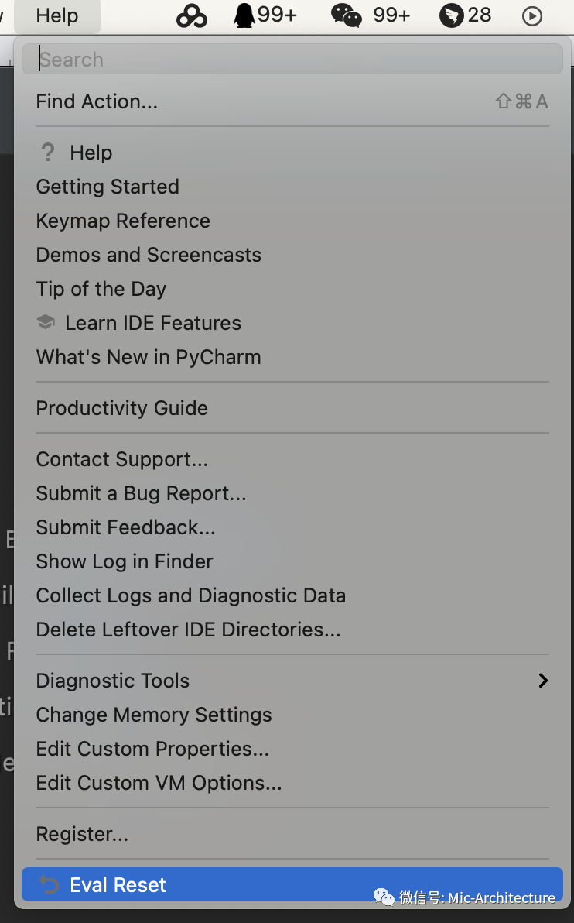This screenshot has width=574, height=923.
Task: Click the graduation cap Learn IDE Features icon
Action: tap(46, 322)
